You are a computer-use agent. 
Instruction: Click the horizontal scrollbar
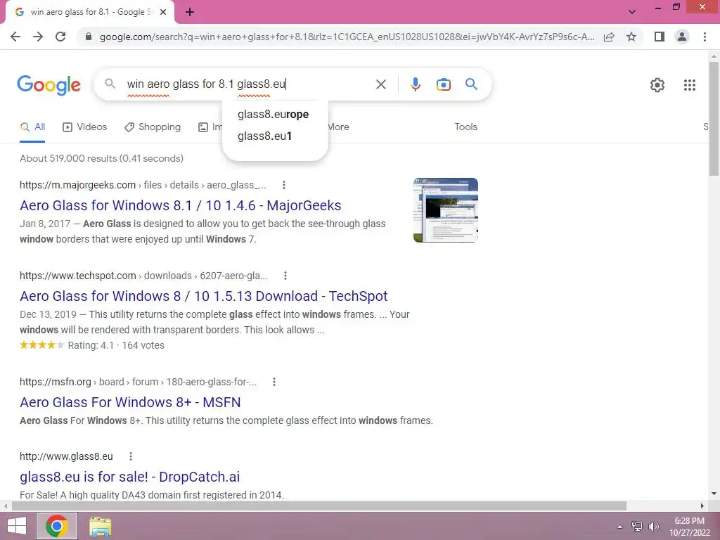click(x=319, y=506)
